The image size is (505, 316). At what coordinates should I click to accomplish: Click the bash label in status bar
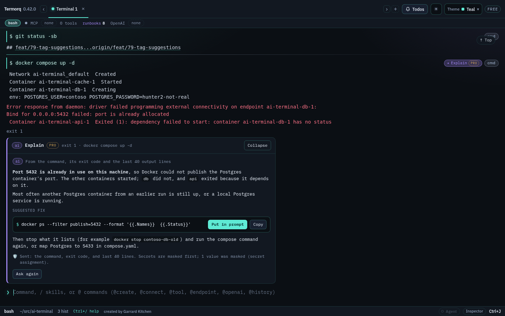point(9,311)
